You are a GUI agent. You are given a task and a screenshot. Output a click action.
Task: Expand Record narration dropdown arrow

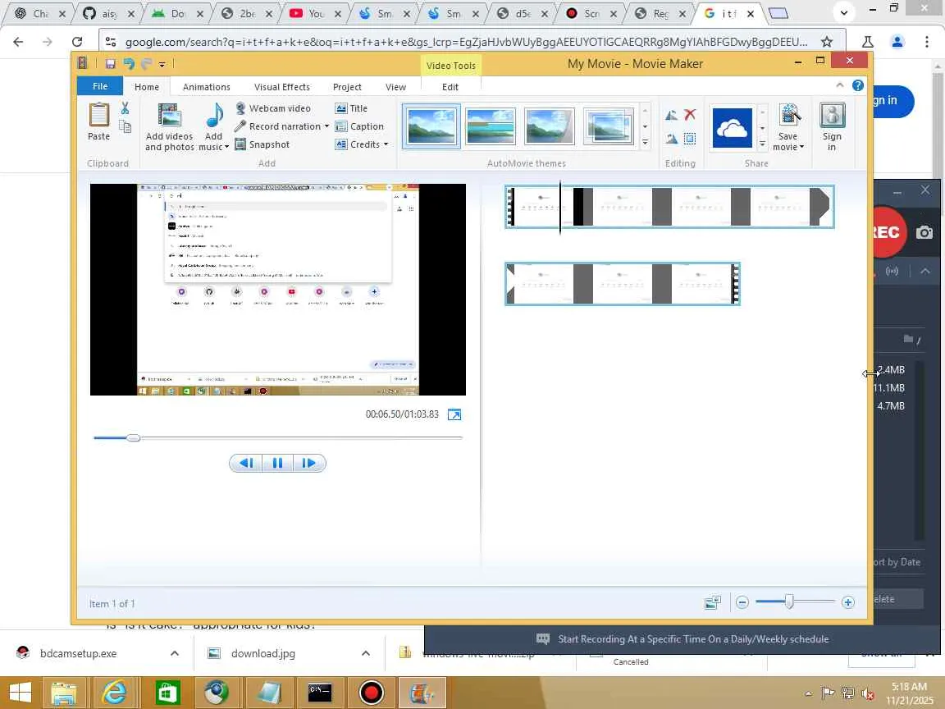326,126
